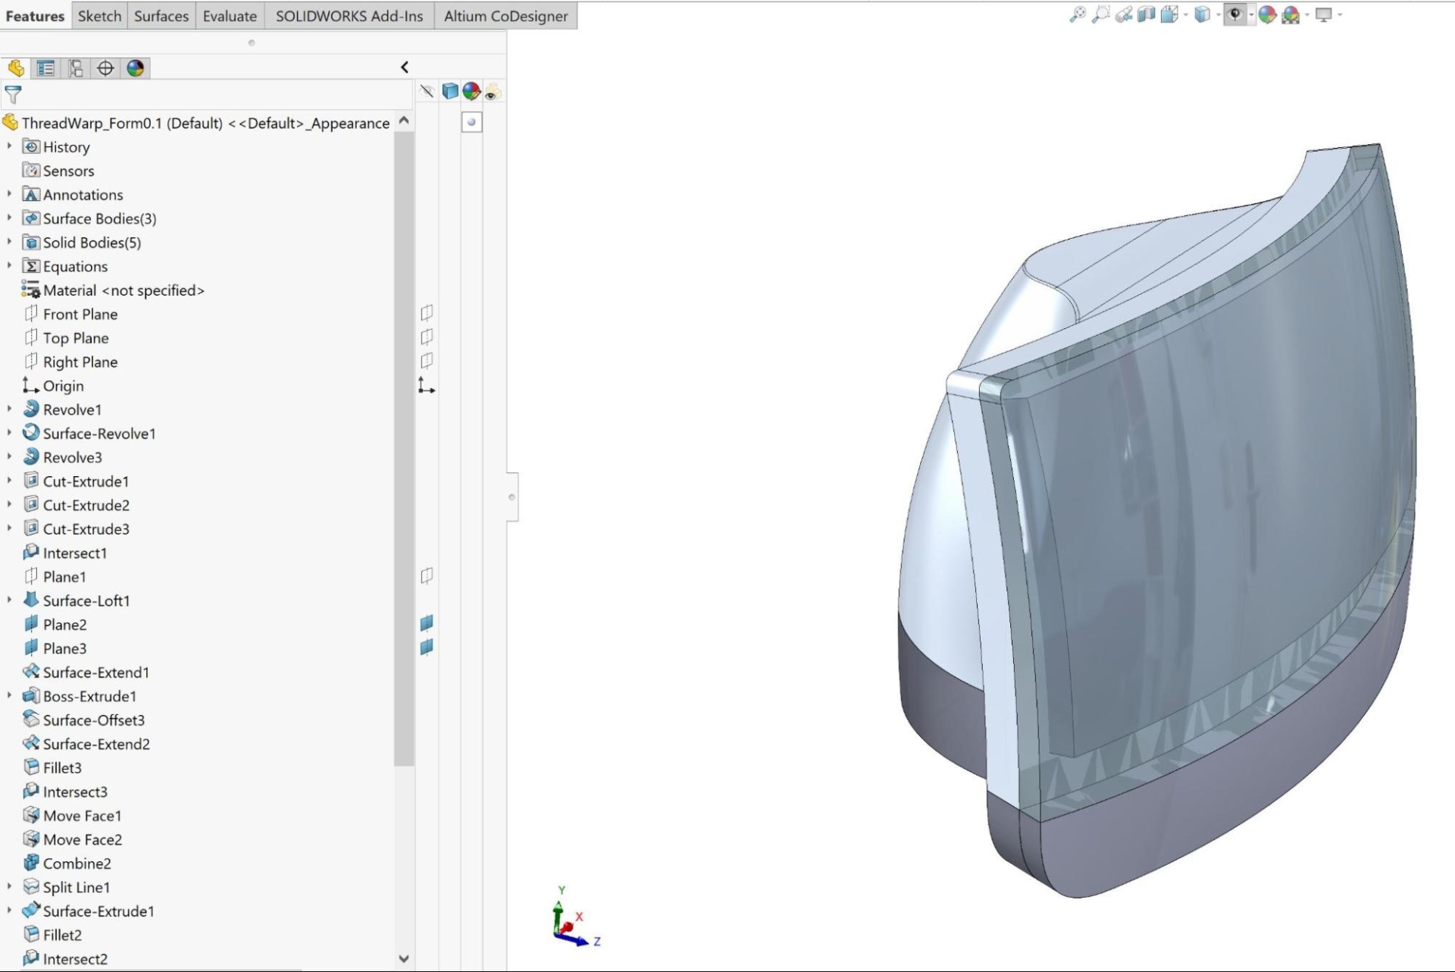This screenshot has width=1455, height=972.
Task: Select the Rotate View tool
Action: pos(1123,14)
